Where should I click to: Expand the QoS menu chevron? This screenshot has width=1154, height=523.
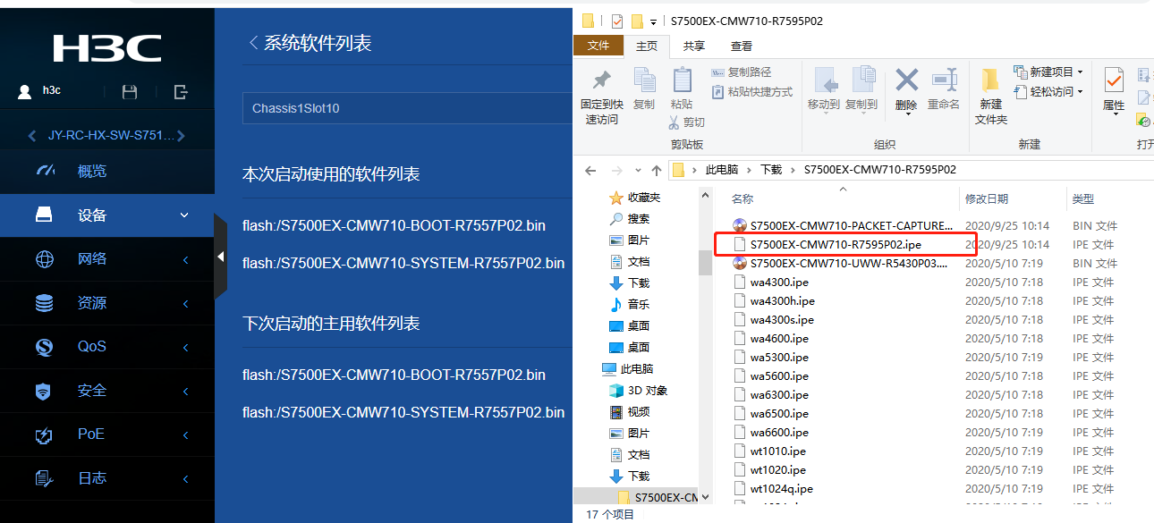click(185, 347)
